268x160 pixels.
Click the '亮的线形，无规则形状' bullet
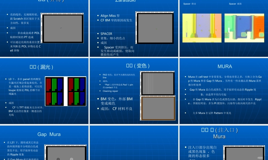(25, 19)
